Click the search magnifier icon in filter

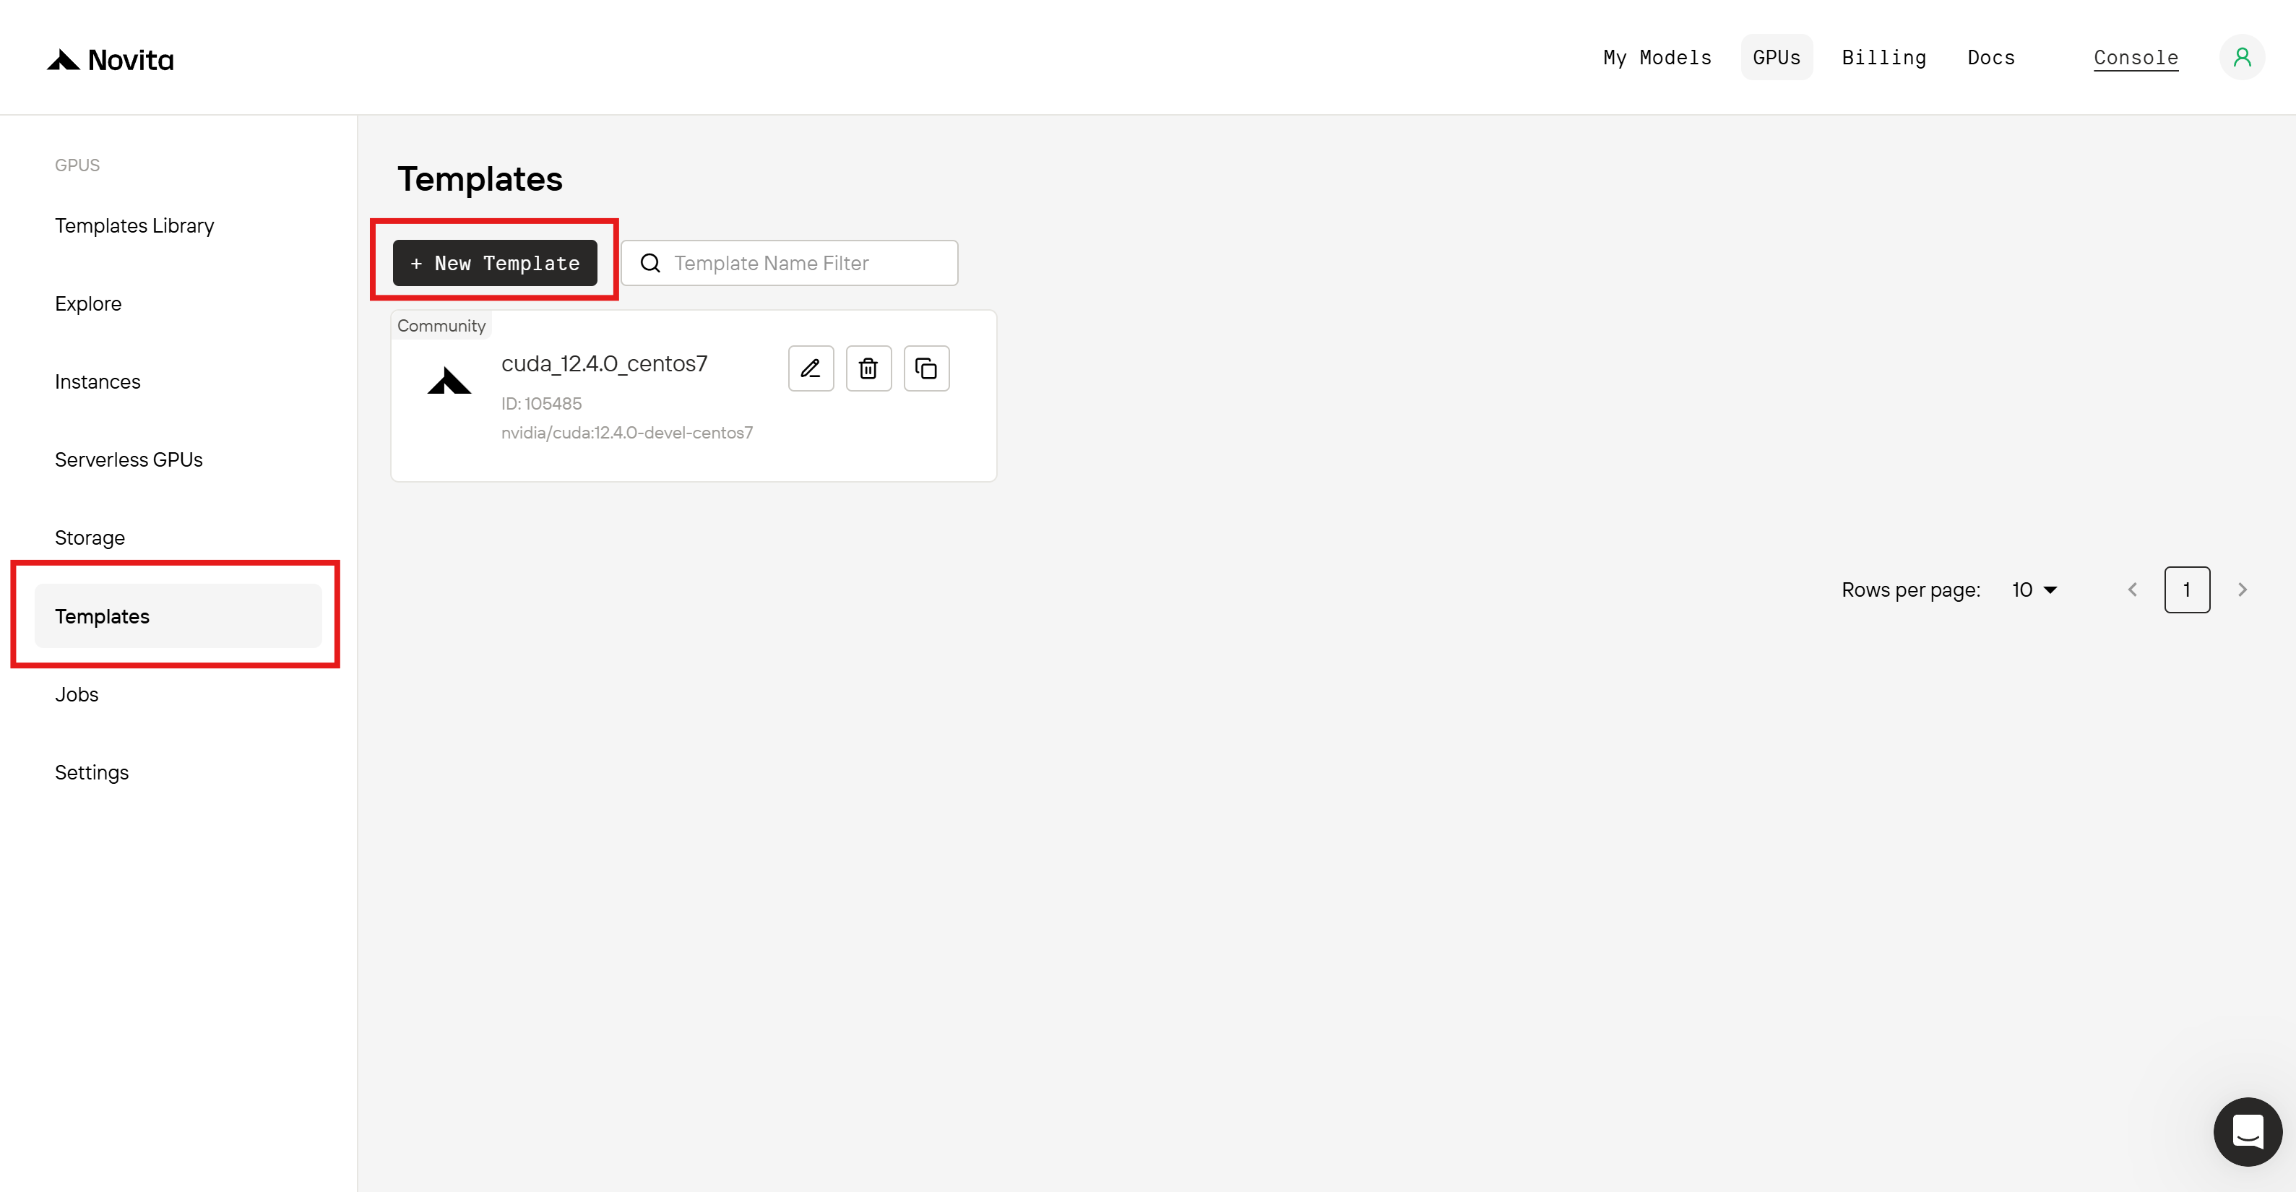(651, 263)
